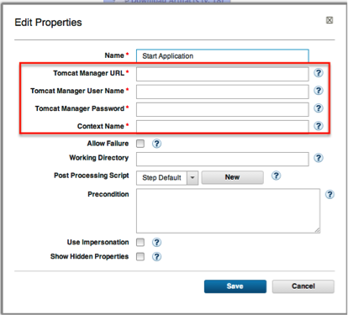Screen dimensions: 348x315
Task: Click the Edit Properties title text
Action: pos(48,23)
